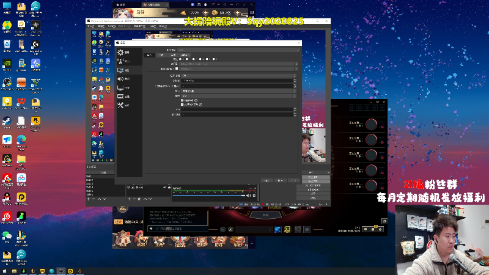489x275 pixels.
Task: Open General settings gear icon in OBS
Action: [120, 53]
